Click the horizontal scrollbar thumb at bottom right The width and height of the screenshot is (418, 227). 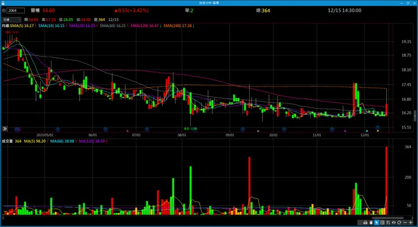click(x=388, y=218)
